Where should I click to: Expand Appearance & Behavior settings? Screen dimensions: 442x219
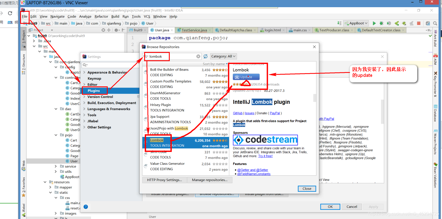tap(84, 72)
